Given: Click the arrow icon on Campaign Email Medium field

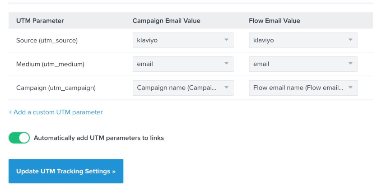Looking at the screenshot, I should tap(227, 64).
